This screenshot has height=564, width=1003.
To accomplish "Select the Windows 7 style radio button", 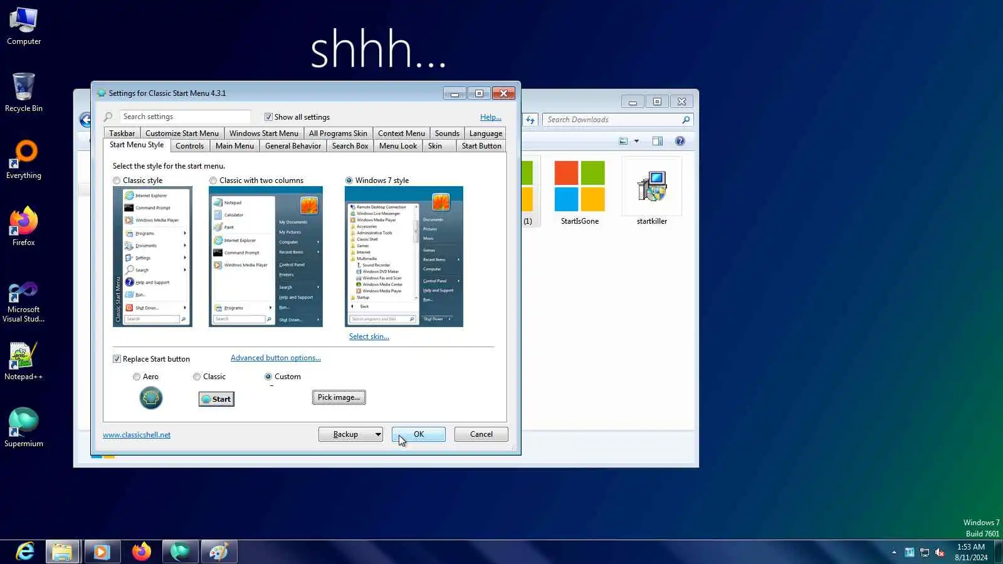I will [x=349, y=180].
